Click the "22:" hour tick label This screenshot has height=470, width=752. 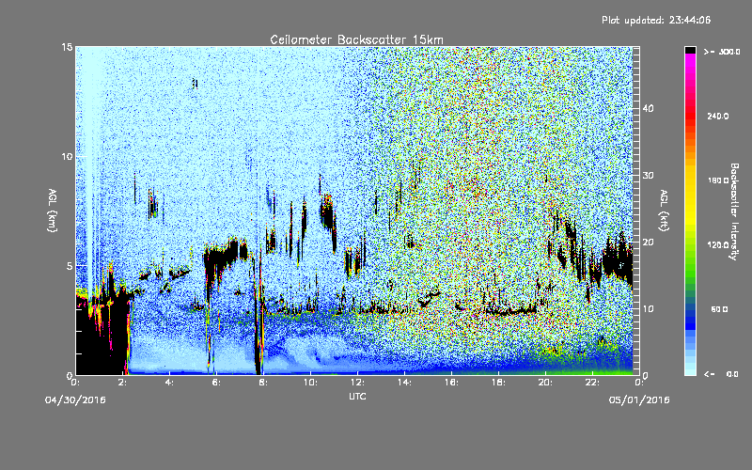[x=592, y=383]
